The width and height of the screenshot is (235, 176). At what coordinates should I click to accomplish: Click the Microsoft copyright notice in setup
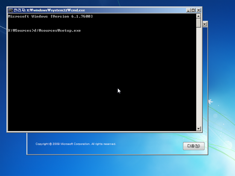click(76, 144)
